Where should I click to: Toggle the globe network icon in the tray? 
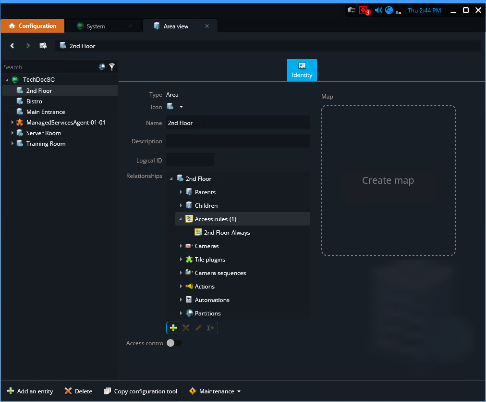[x=389, y=10]
